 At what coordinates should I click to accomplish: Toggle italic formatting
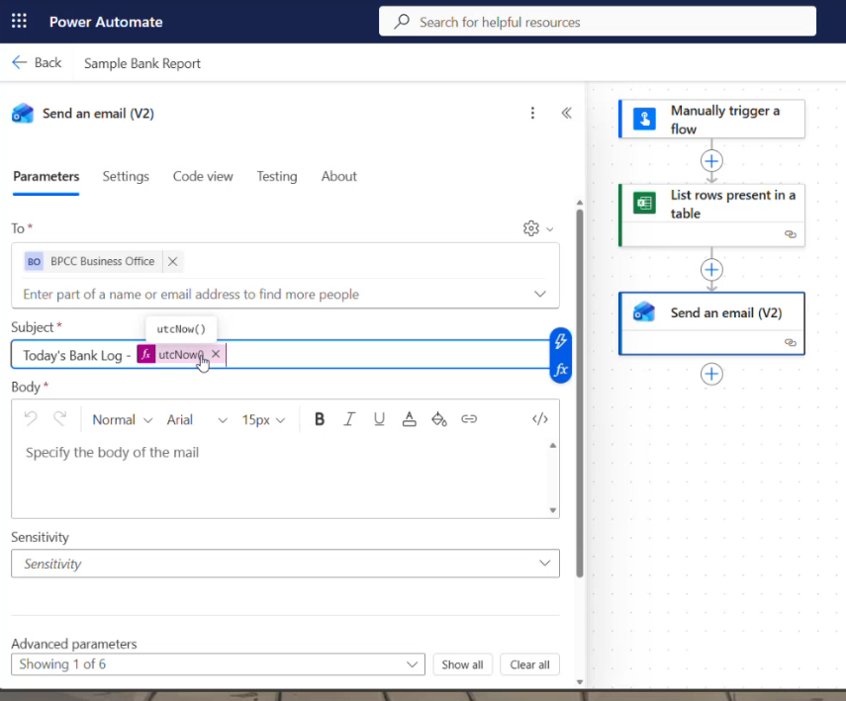[349, 419]
